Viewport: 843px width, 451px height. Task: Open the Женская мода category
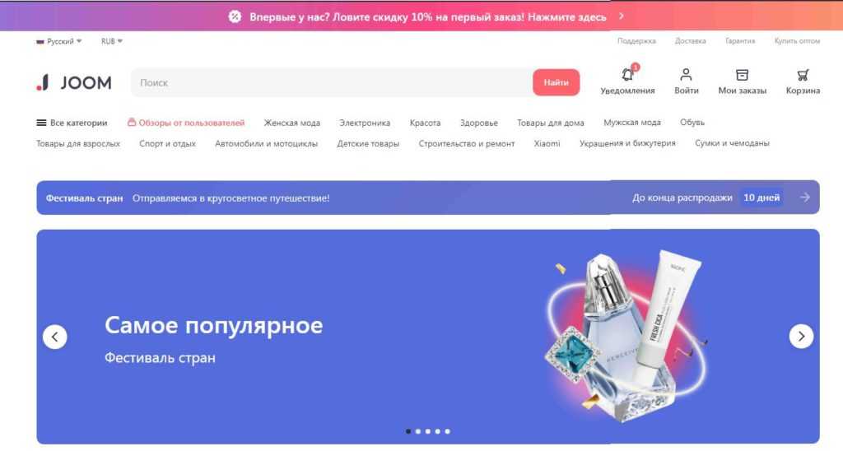pyautogui.click(x=292, y=123)
